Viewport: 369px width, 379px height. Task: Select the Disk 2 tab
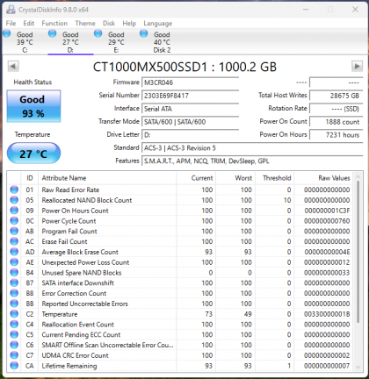pyautogui.click(x=162, y=42)
